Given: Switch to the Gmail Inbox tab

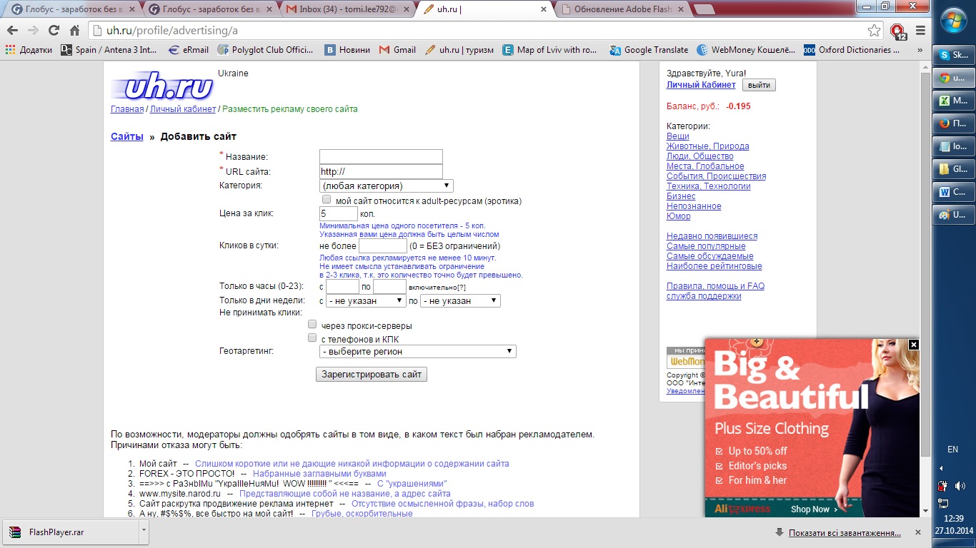Looking at the screenshot, I should (346, 9).
